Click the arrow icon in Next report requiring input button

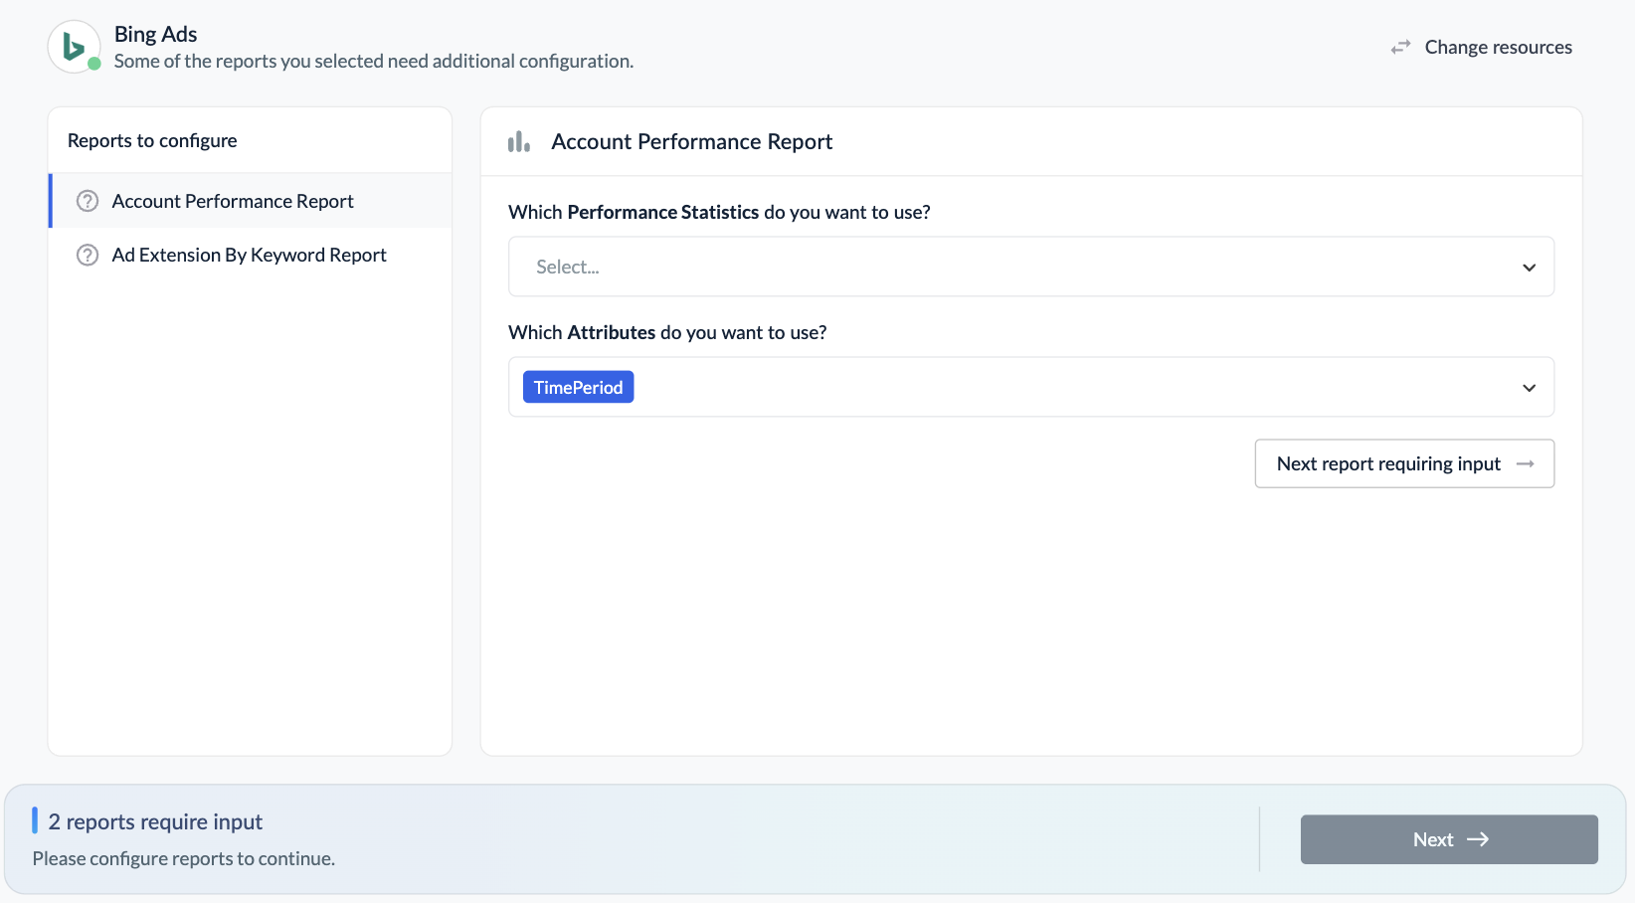pyautogui.click(x=1525, y=463)
